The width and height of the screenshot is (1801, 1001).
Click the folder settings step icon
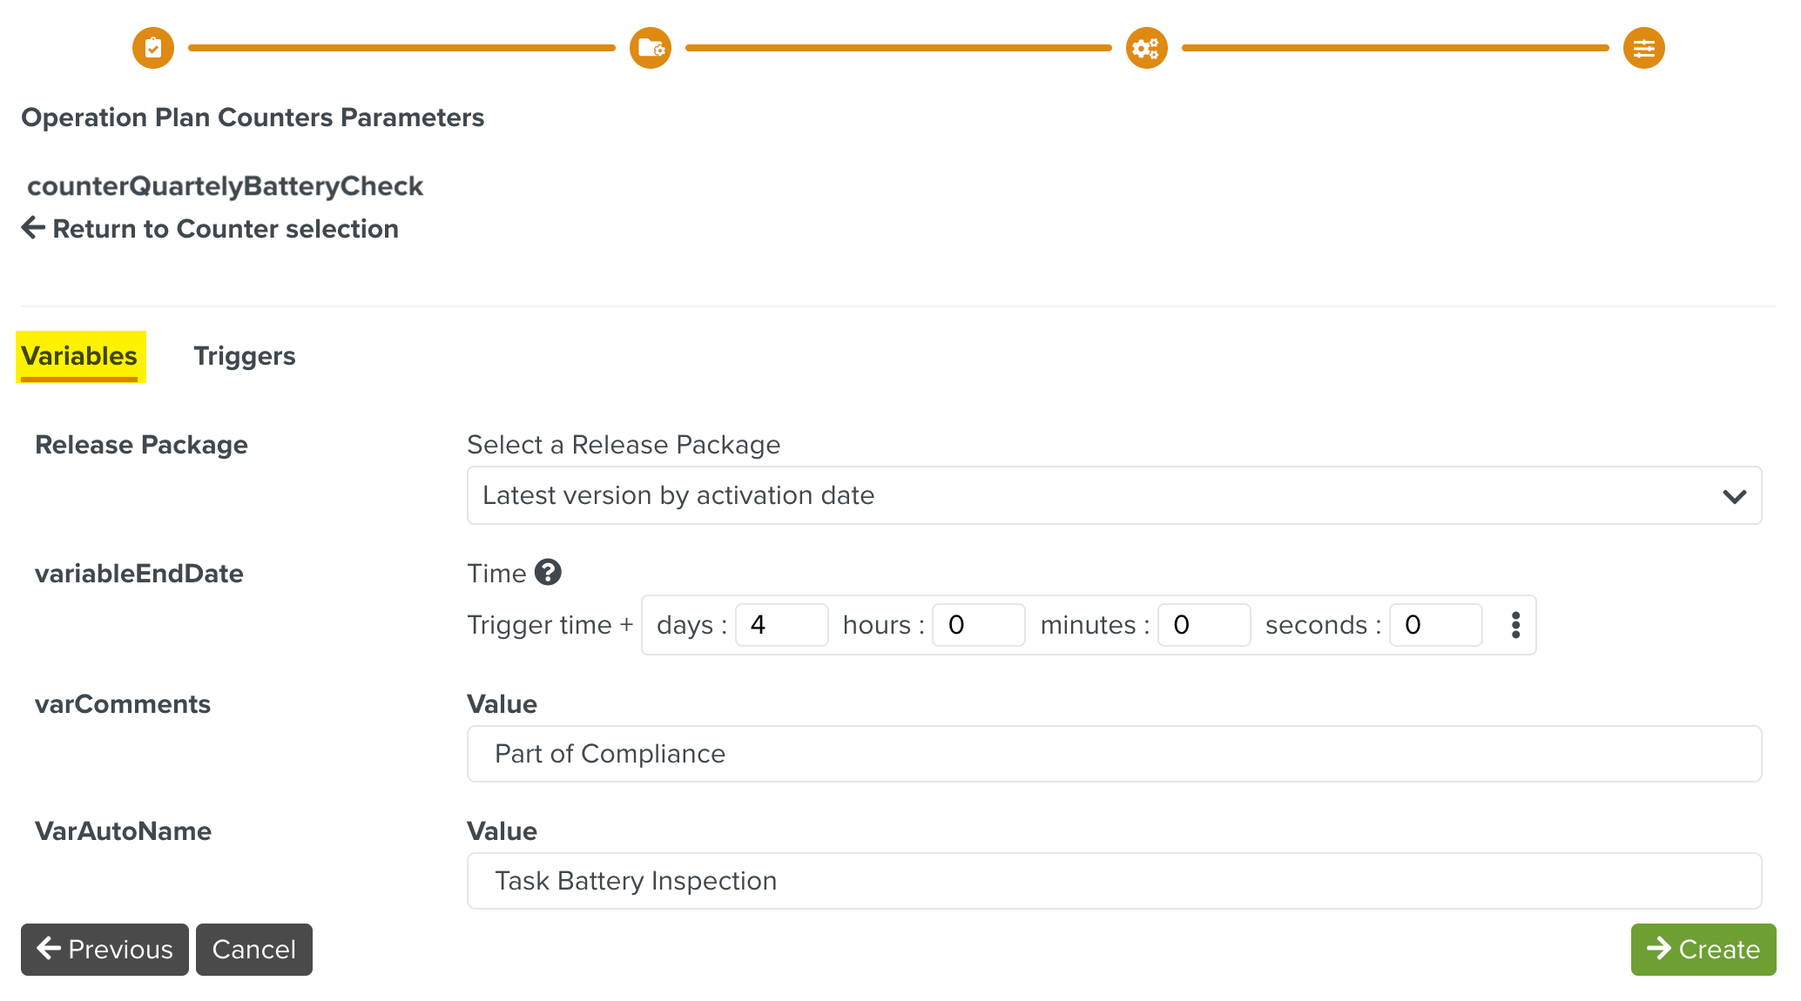coord(651,48)
